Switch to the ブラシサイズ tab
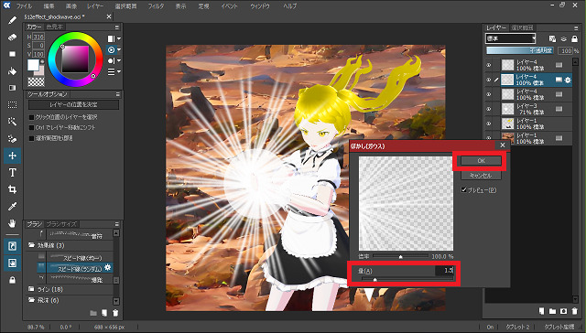586x333 pixels. (x=61, y=224)
